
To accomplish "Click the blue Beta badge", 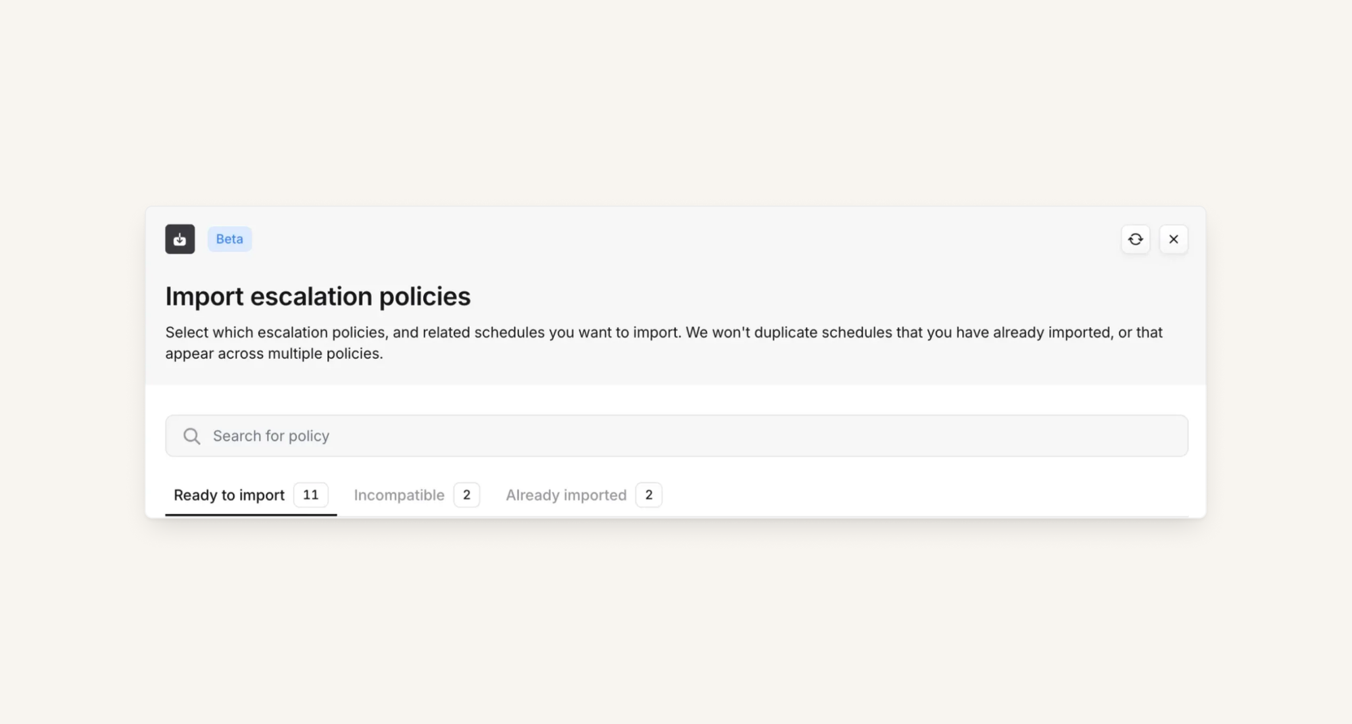I will (x=229, y=239).
